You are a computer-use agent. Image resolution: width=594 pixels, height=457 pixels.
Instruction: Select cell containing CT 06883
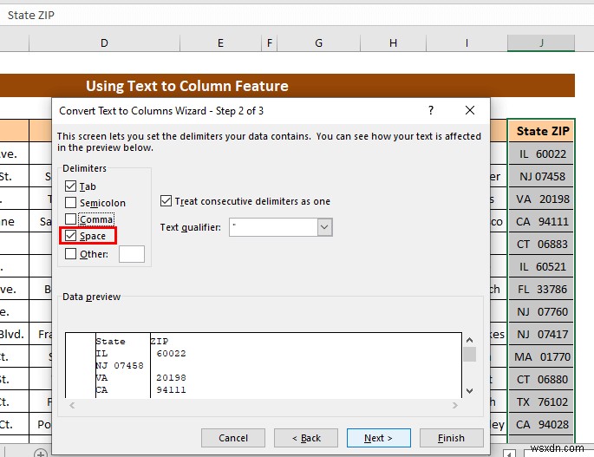(x=541, y=244)
